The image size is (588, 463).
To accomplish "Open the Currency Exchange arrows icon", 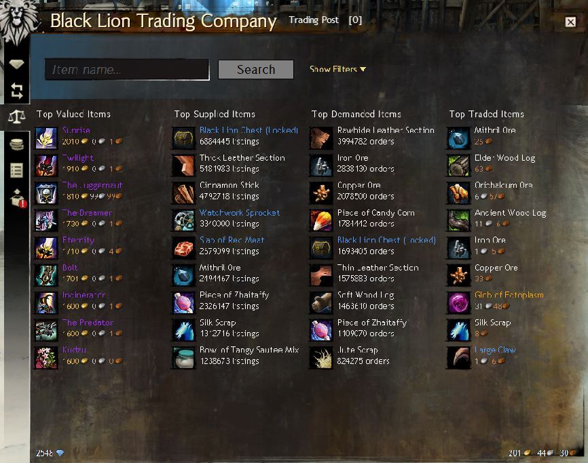I will pos(16,91).
